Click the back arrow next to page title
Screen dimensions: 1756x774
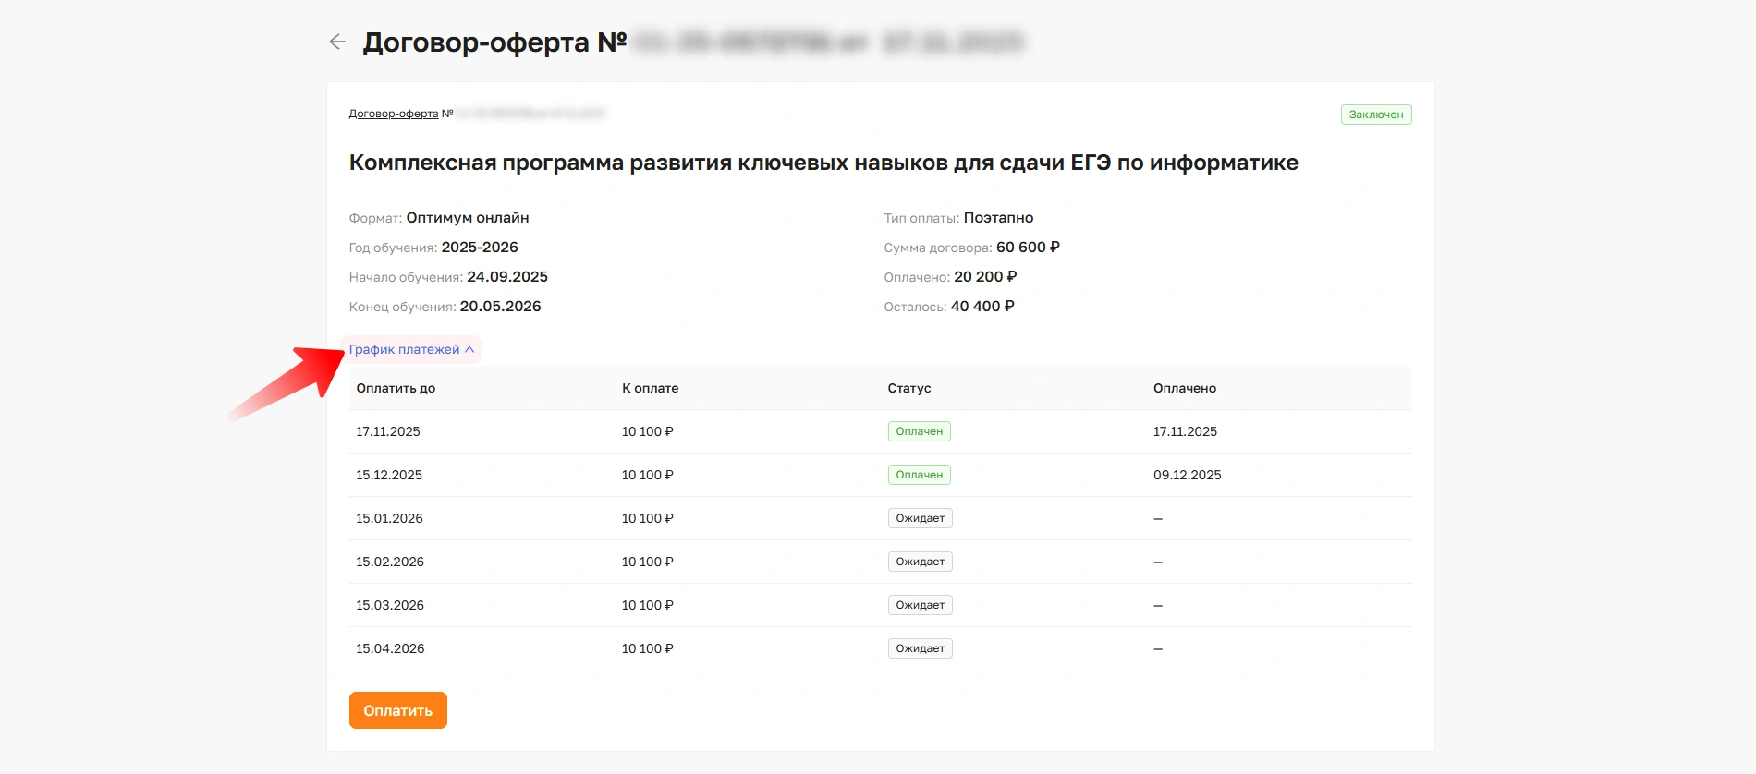point(337,42)
